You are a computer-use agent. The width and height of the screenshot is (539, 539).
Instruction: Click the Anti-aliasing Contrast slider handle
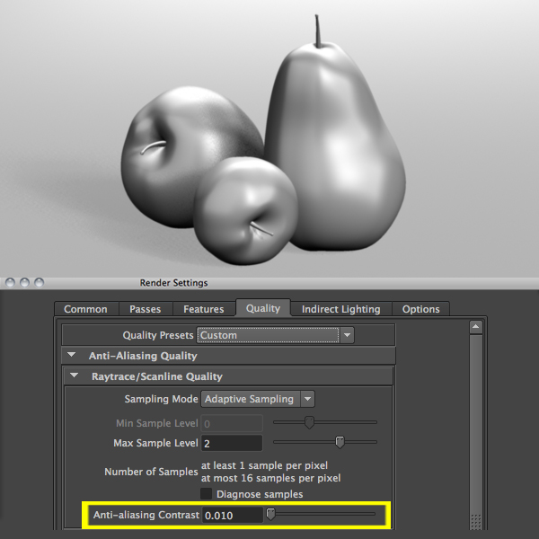tap(271, 514)
